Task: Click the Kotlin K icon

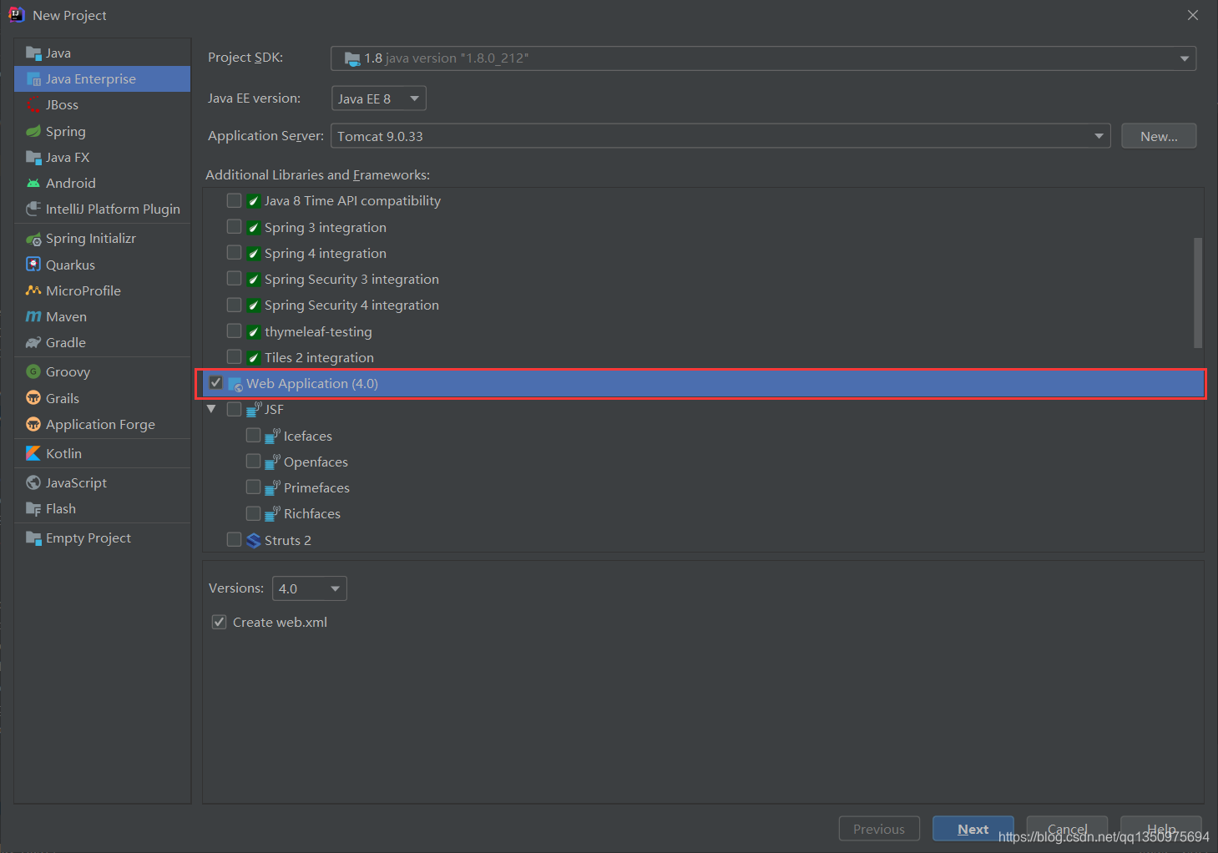Action: (x=33, y=453)
